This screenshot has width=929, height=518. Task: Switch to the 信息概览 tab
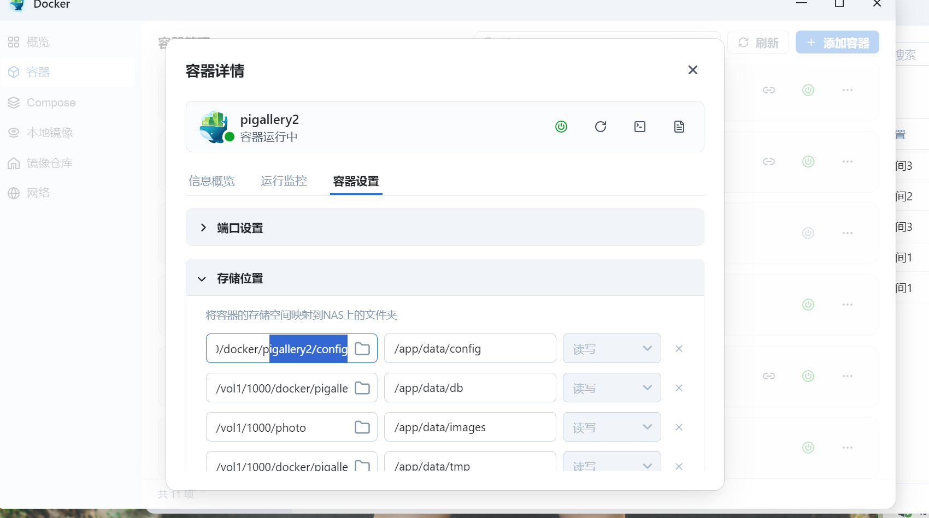click(211, 181)
